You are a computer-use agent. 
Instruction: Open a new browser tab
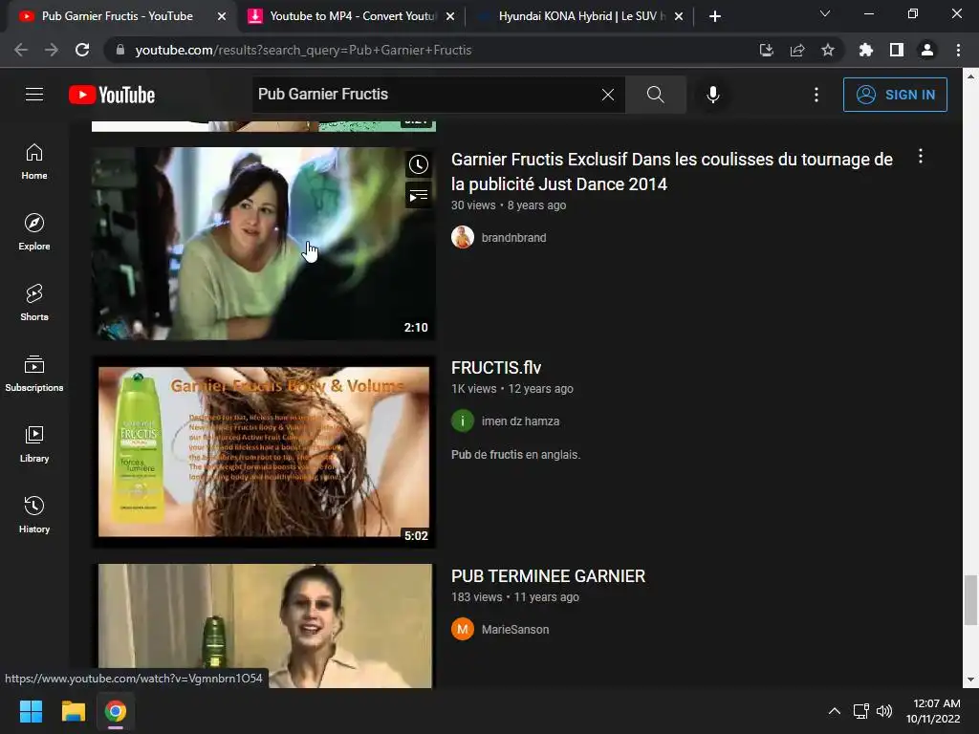[x=715, y=16]
